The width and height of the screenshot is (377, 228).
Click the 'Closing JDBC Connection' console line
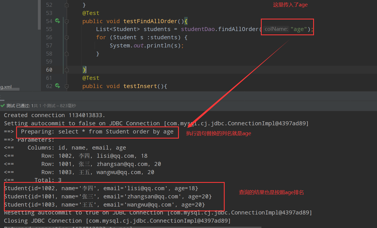tap(117, 221)
